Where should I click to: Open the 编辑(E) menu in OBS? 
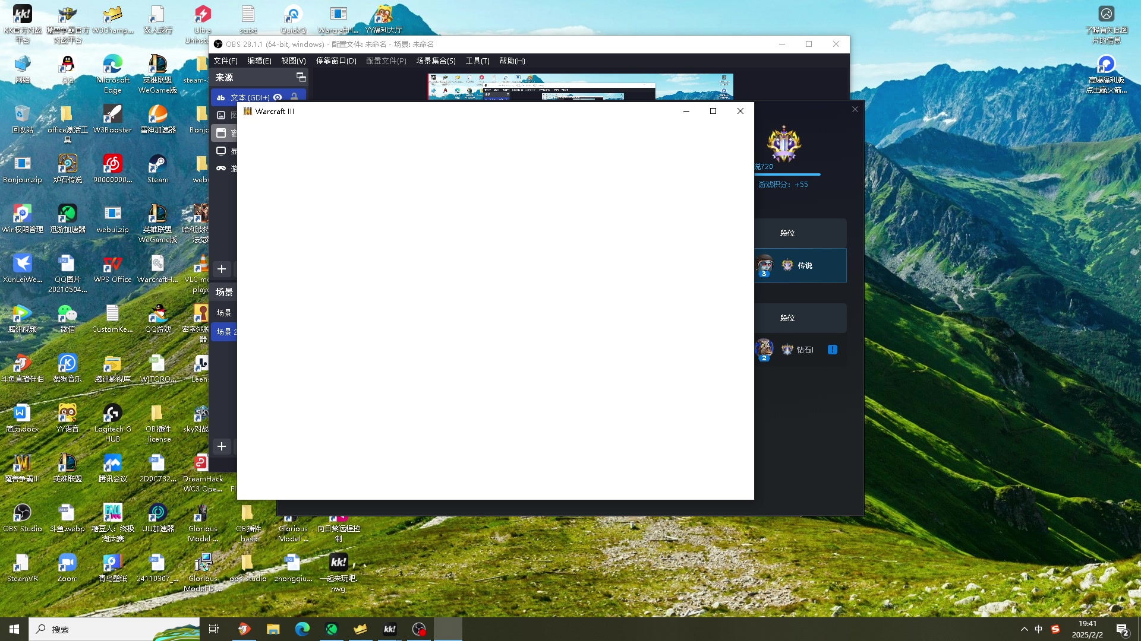coord(259,61)
